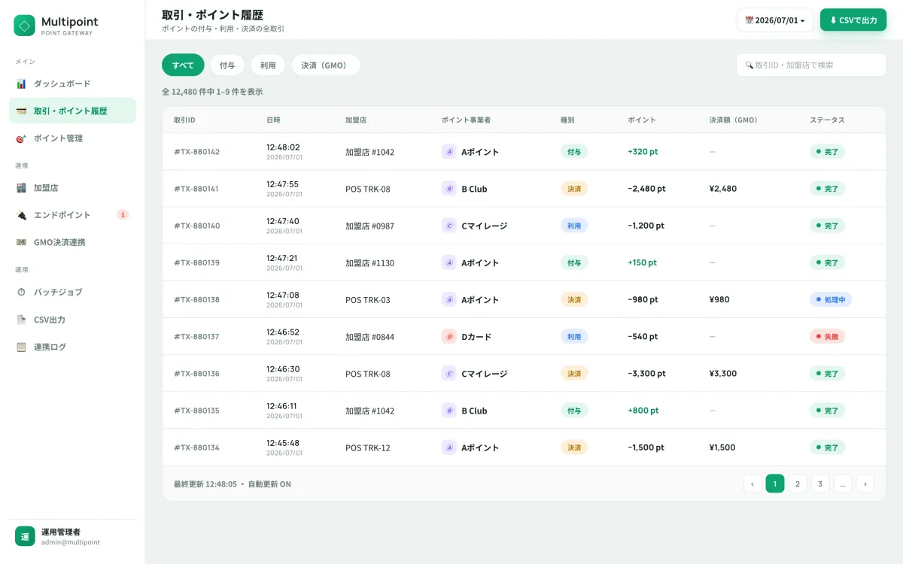Click the admin@multipoint account text
This screenshot has height=564, width=903.
(71, 542)
